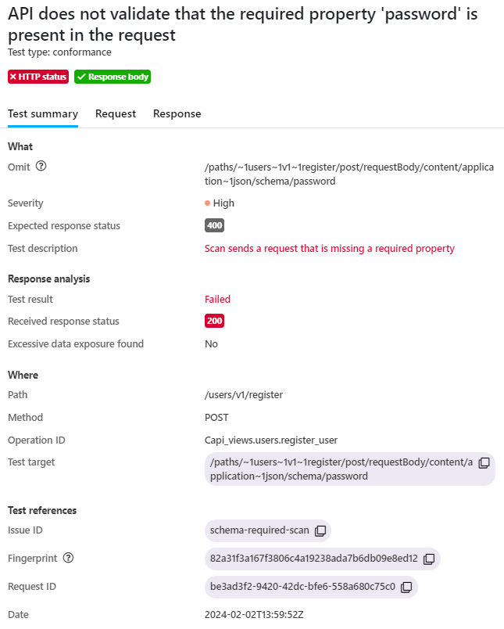
Task: Open the Response tab
Action: (x=177, y=113)
